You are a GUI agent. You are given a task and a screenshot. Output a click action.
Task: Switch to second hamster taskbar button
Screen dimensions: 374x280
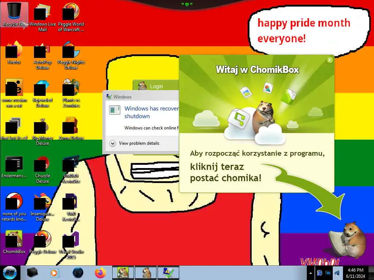146,273
